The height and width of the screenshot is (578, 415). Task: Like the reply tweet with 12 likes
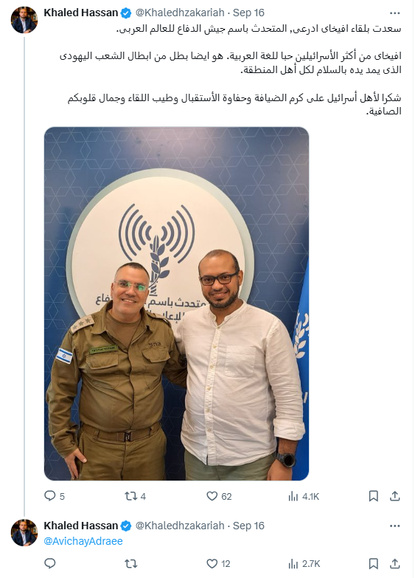click(218, 563)
